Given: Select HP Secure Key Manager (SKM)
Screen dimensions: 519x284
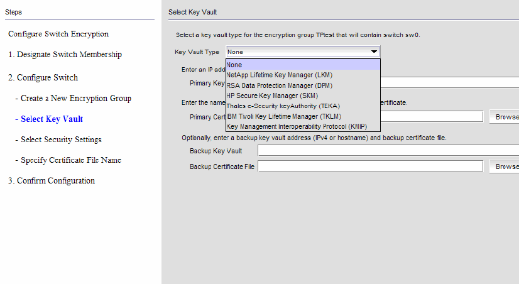Looking at the screenshot, I should coord(271,96).
